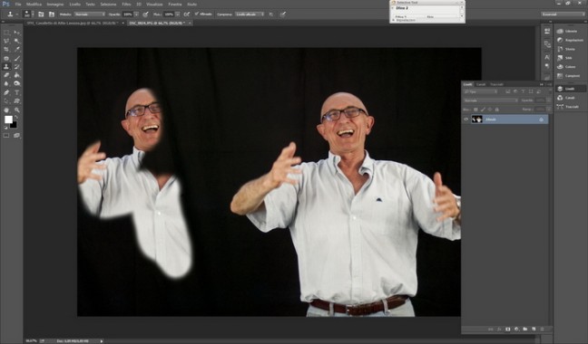588x344 pixels.
Task: Enable airbrush mode button
Action: pos(186,14)
